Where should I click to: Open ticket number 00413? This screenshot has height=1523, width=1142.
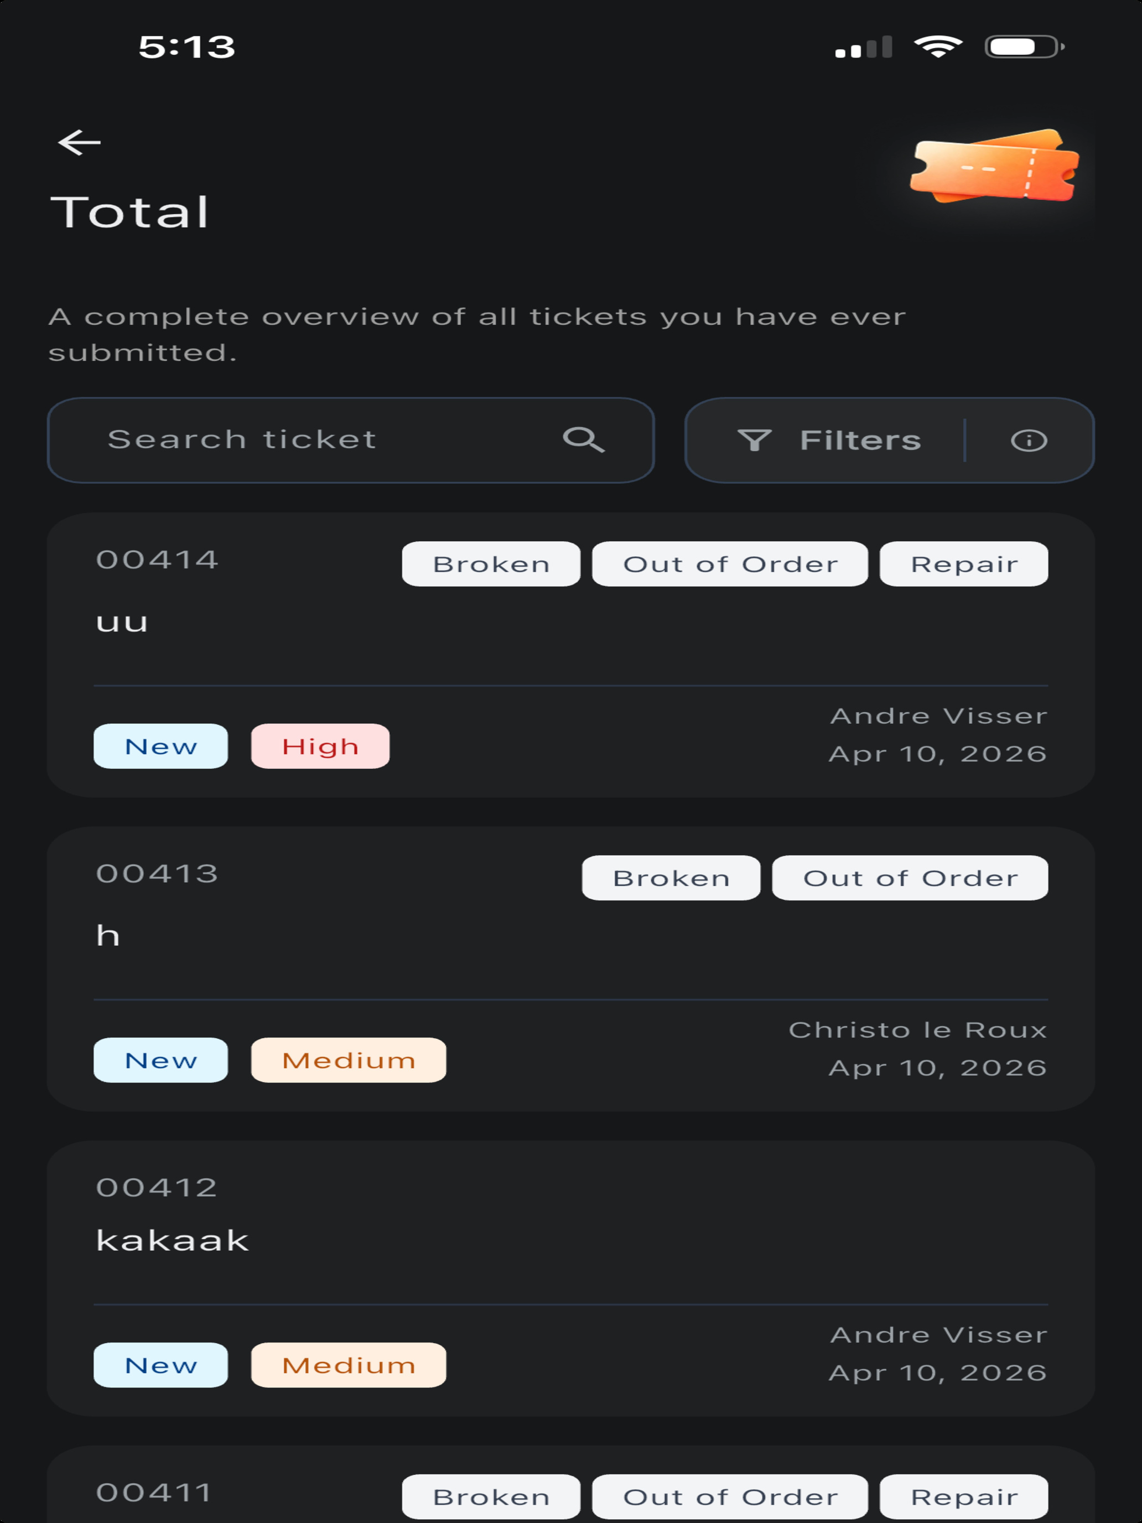(157, 874)
